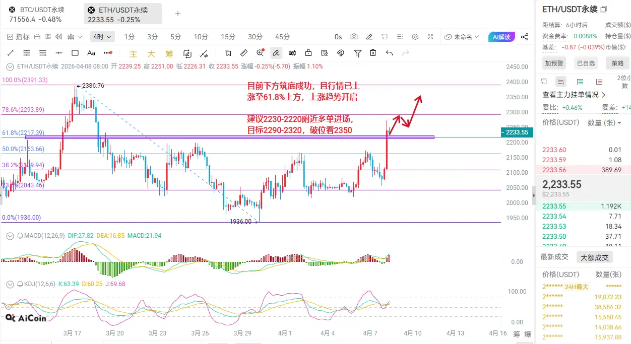Click the horizontal line drawing tool

click(x=59, y=53)
